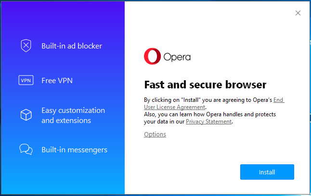The width and height of the screenshot is (311, 196).
Task: Click the 'Free VPN' feature text
Action: tap(57, 81)
